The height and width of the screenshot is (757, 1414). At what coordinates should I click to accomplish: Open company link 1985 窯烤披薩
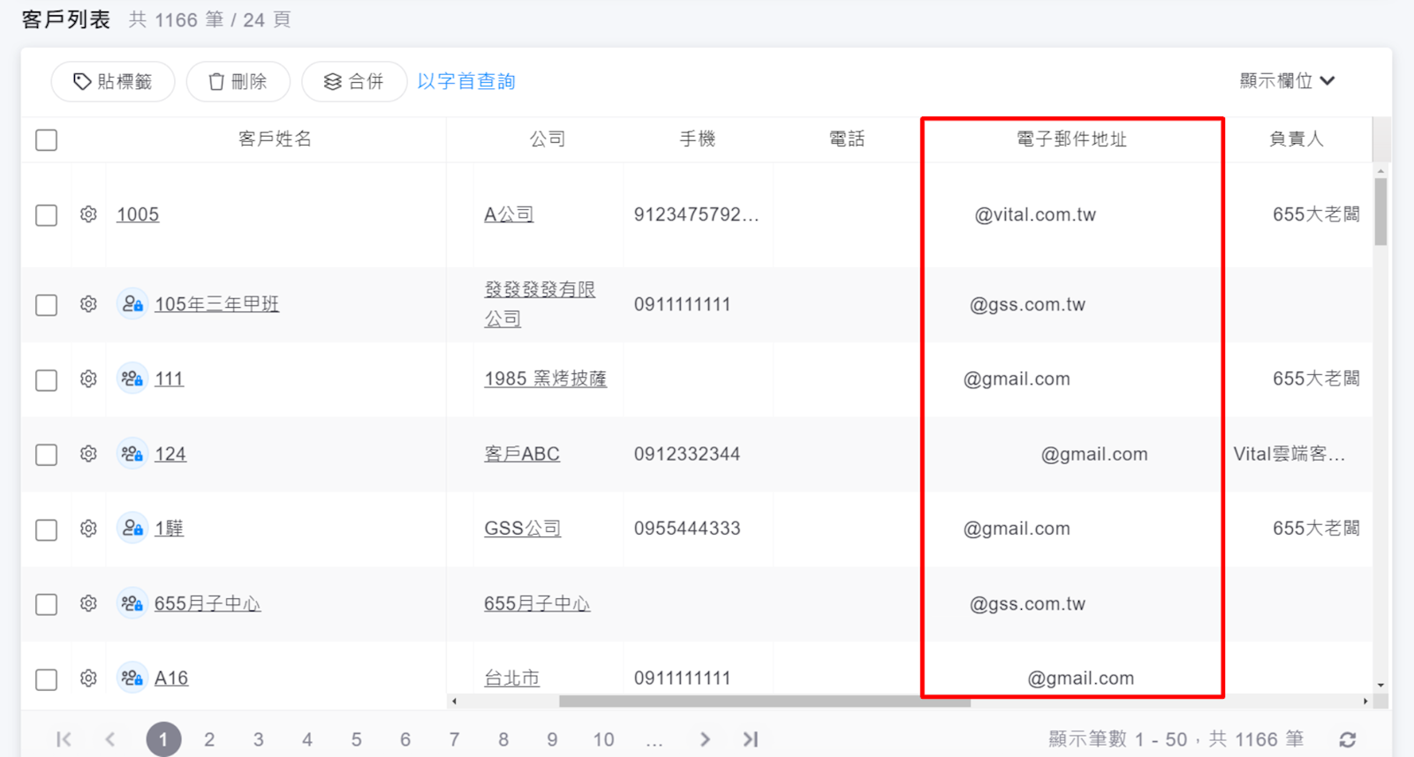545,379
